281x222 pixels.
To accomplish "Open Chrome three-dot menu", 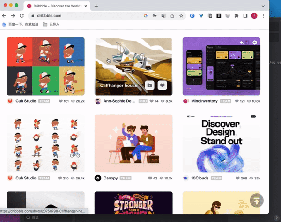I will point(263,16).
